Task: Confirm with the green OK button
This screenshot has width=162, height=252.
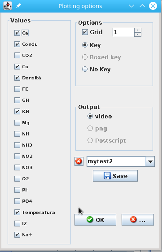Action: click(95, 220)
